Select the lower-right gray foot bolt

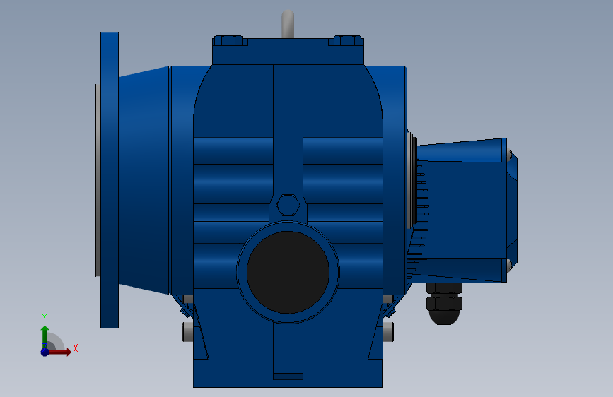point(389,331)
